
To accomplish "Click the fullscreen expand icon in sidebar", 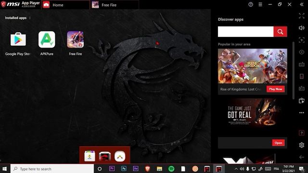I will pos(302,16).
